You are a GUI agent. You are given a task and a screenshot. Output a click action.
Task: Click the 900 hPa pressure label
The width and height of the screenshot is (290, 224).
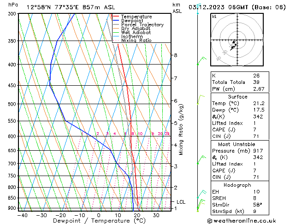coord(13,208)
